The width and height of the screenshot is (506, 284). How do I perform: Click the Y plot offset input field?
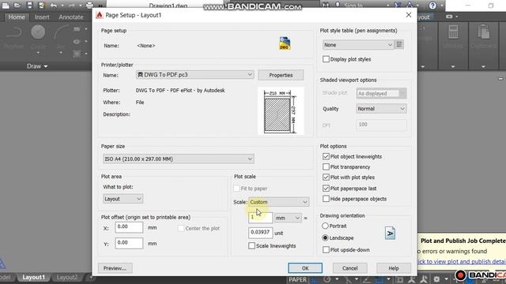(x=129, y=243)
